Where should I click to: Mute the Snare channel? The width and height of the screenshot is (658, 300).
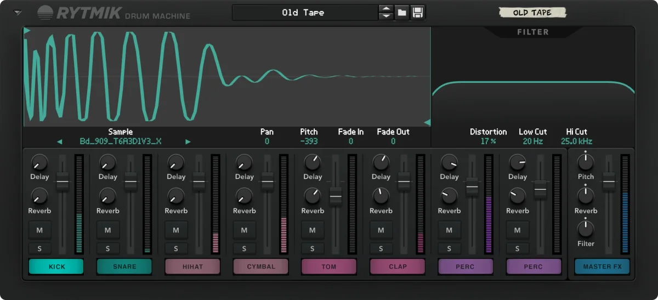tap(108, 230)
